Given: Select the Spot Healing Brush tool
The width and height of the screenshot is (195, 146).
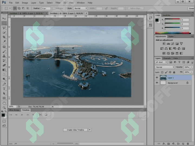Looking at the screenshot, I should pyautogui.click(x=4, y=47).
